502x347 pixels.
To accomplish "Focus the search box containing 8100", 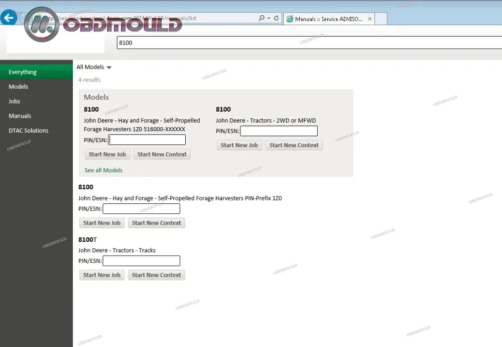I will [301, 43].
